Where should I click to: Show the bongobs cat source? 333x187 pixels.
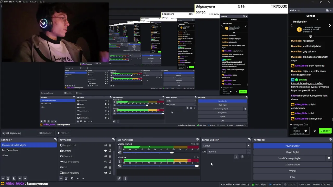click(x=106, y=145)
